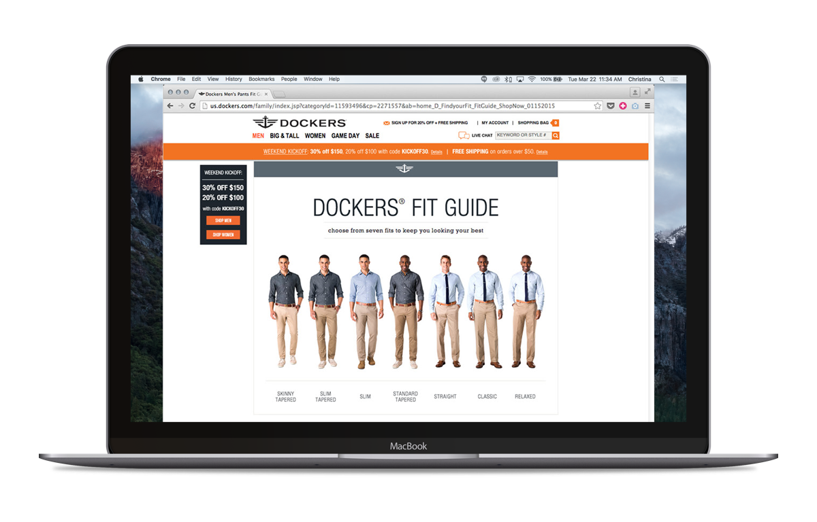Open Spotlight search magnifier
Image resolution: width=817 pixels, height=522 pixels.
[x=662, y=80]
